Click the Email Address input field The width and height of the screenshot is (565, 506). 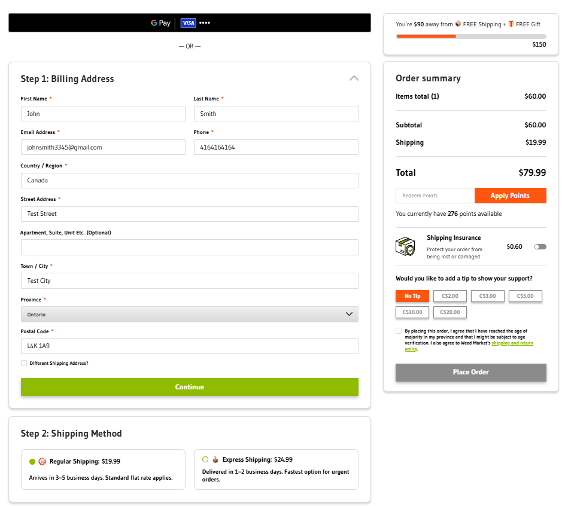coord(103,147)
